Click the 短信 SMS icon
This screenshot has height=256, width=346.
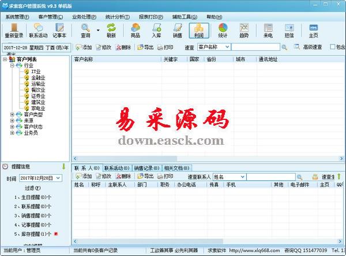(289, 31)
